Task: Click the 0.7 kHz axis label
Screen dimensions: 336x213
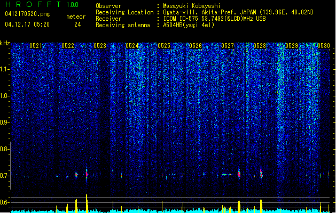Action: coord(4,176)
